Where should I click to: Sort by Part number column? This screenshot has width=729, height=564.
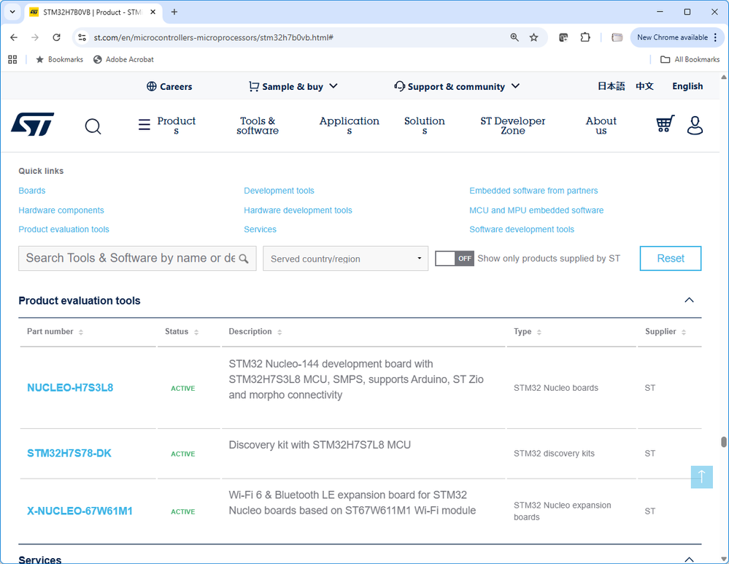pyautogui.click(x=81, y=332)
